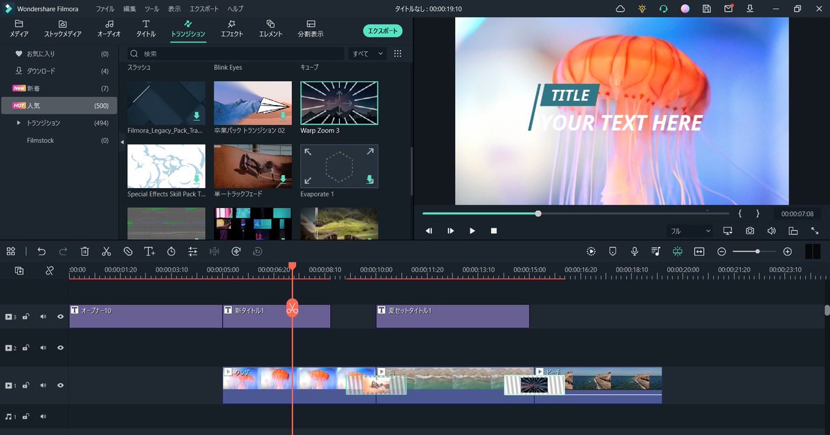Click the render preview icon
Image resolution: width=830 pixels, height=435 pixels.
(591, 252)
